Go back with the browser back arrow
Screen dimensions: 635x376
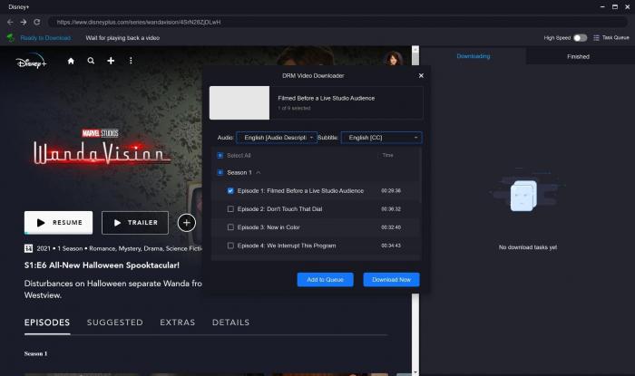[x=10, y=23]
